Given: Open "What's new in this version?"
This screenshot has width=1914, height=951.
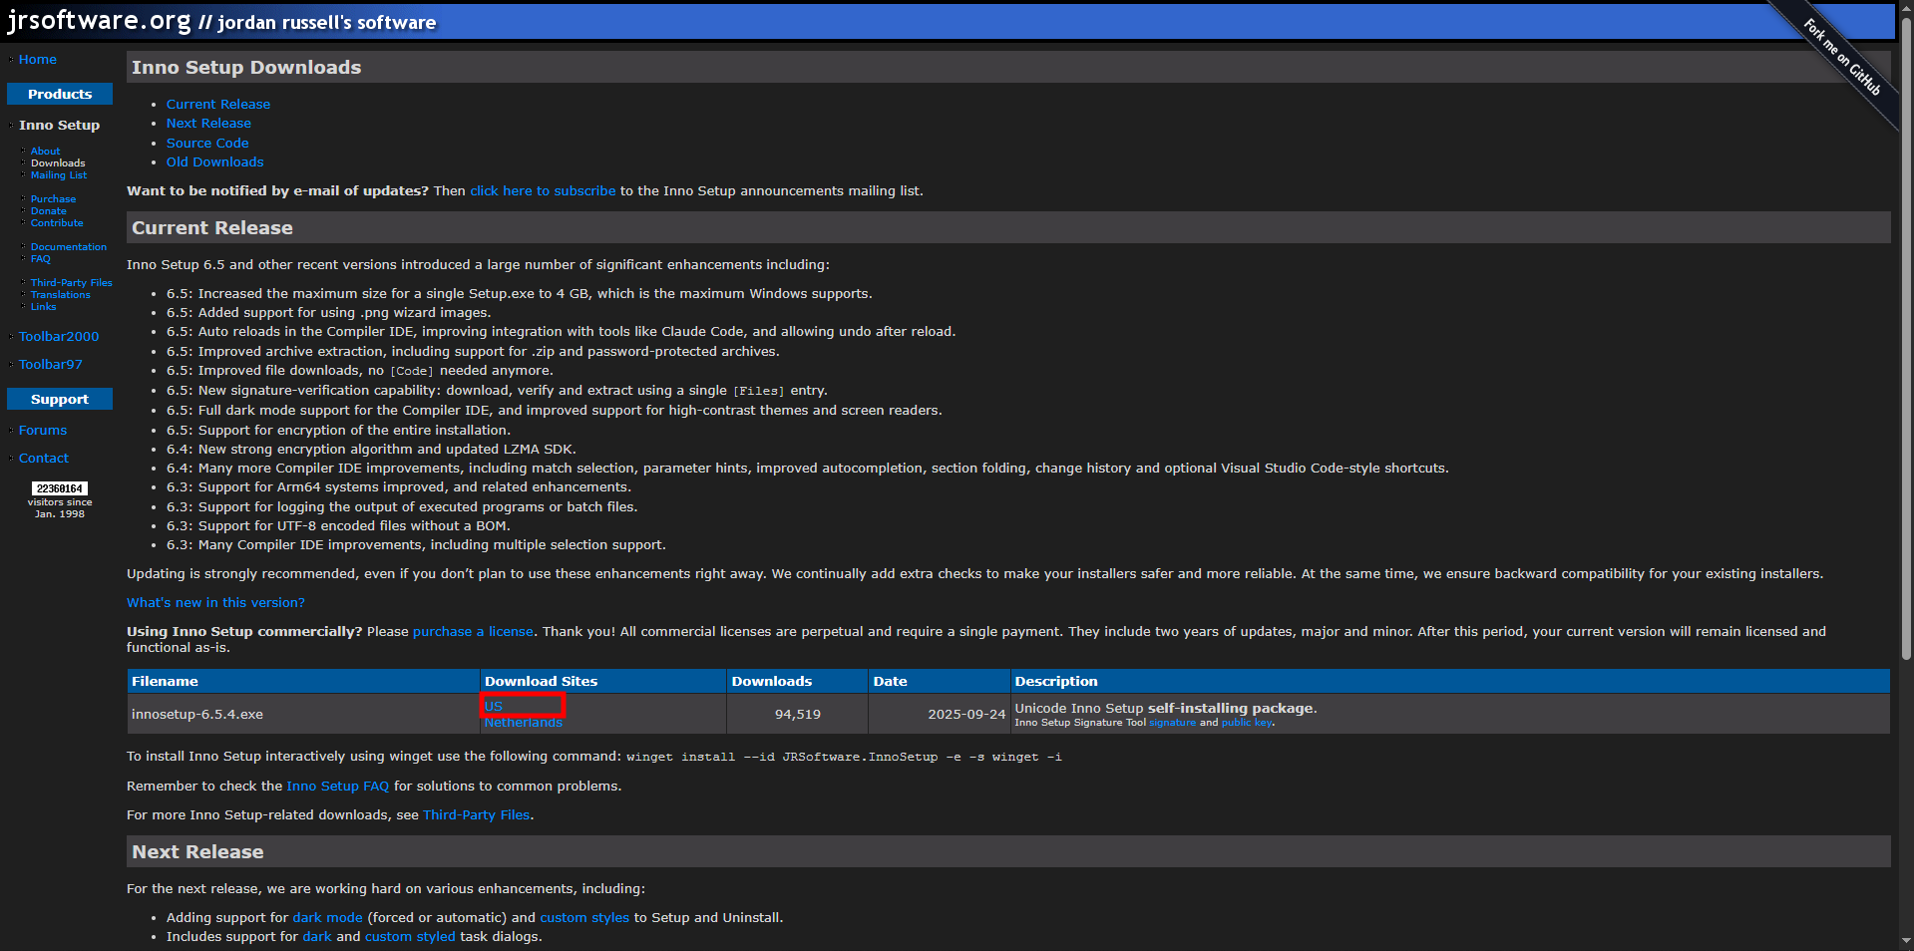Looking at the screenshot, I should [x=215, y=603].
